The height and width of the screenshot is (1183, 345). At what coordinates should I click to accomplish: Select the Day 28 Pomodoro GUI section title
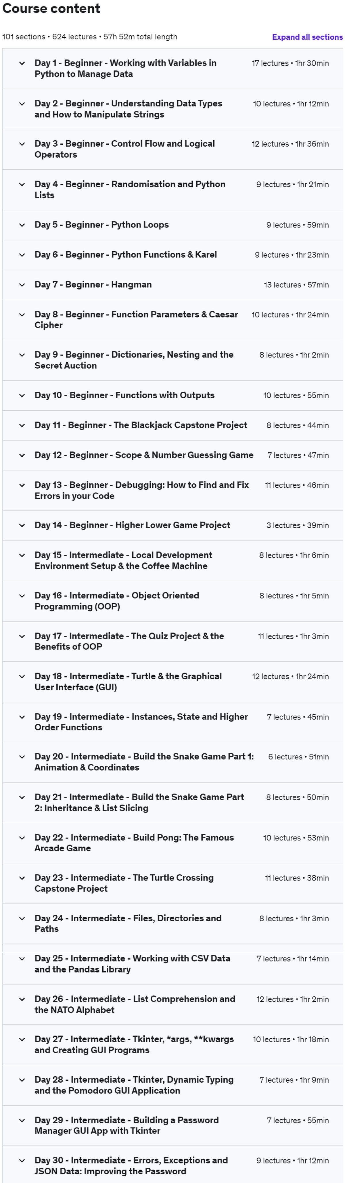[x=134, y=1085]
